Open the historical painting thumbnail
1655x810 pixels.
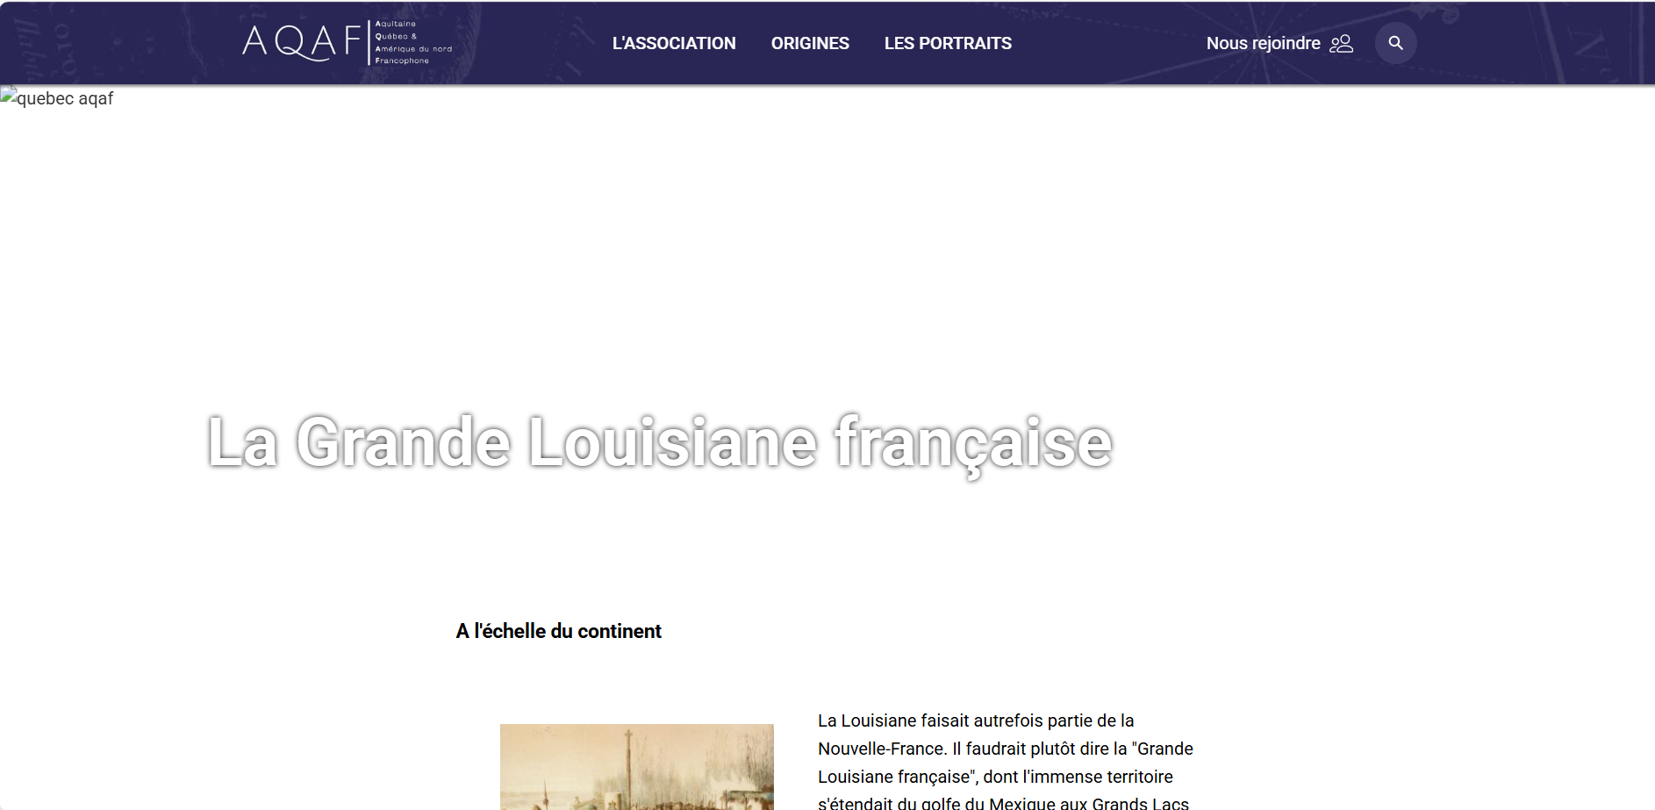[x=636, y=766]
